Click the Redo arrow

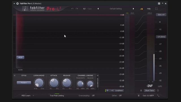click(x=77, y=9)
